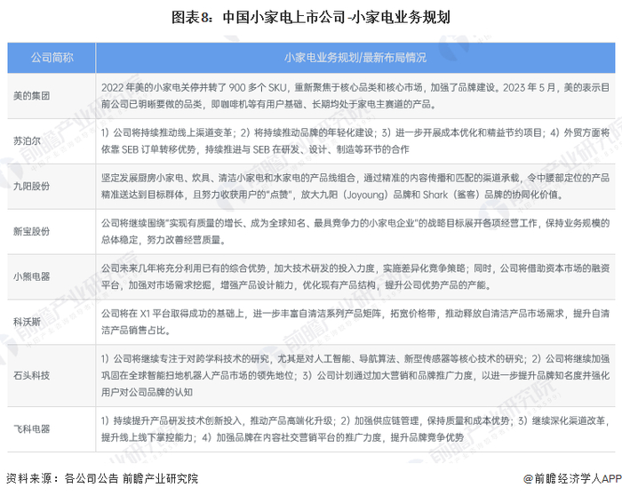Click 石头科技's plan about 智能扫地机器人
The width and height of the screenshot is (622, 496).
point(355,375)
